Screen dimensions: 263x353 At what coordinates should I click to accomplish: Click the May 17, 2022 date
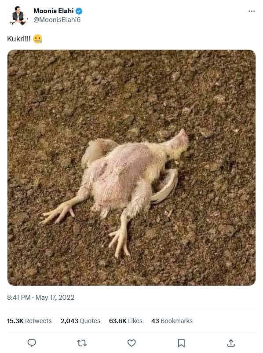[55, 298]
